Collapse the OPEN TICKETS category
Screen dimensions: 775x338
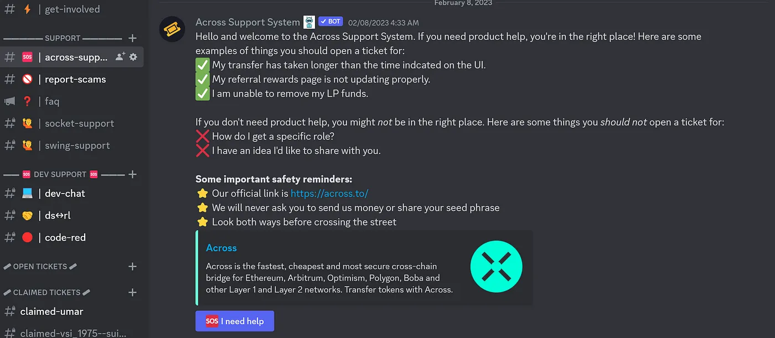coord(40,267)
